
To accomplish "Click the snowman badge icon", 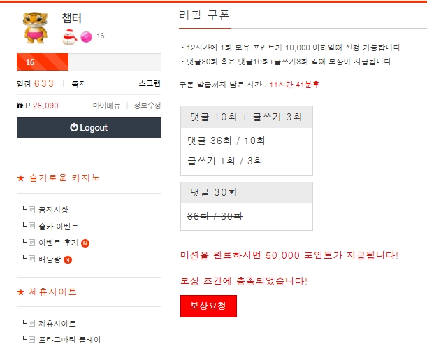I will coord(68,36).
